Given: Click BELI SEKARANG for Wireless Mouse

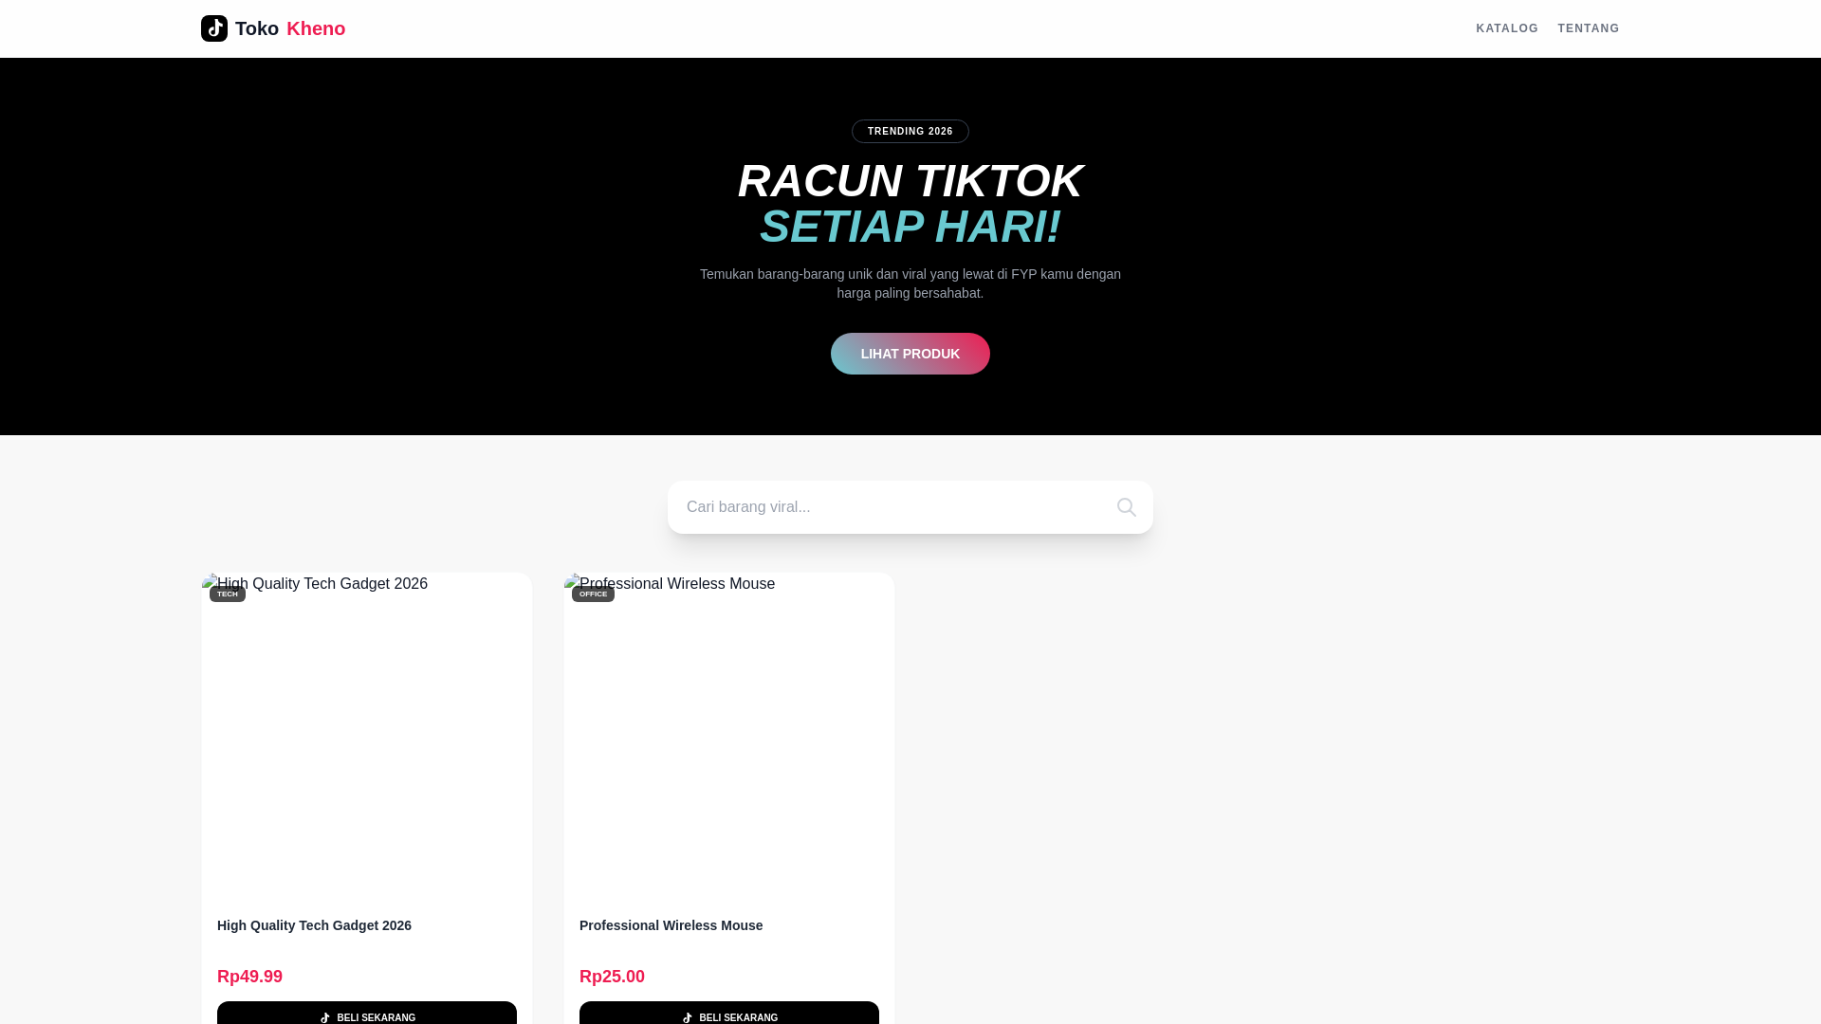Looking at the screenshot, I should click(729, 1014).
